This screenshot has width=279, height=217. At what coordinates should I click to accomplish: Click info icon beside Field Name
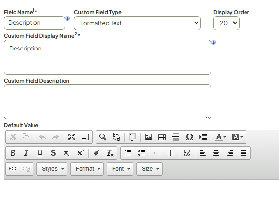point(67,18)
